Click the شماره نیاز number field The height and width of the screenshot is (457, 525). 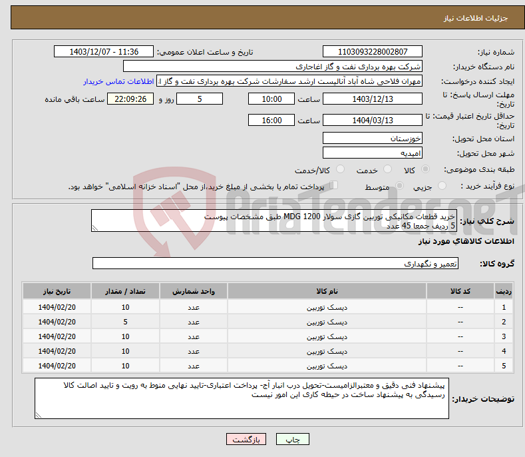(x=373, y=52)
